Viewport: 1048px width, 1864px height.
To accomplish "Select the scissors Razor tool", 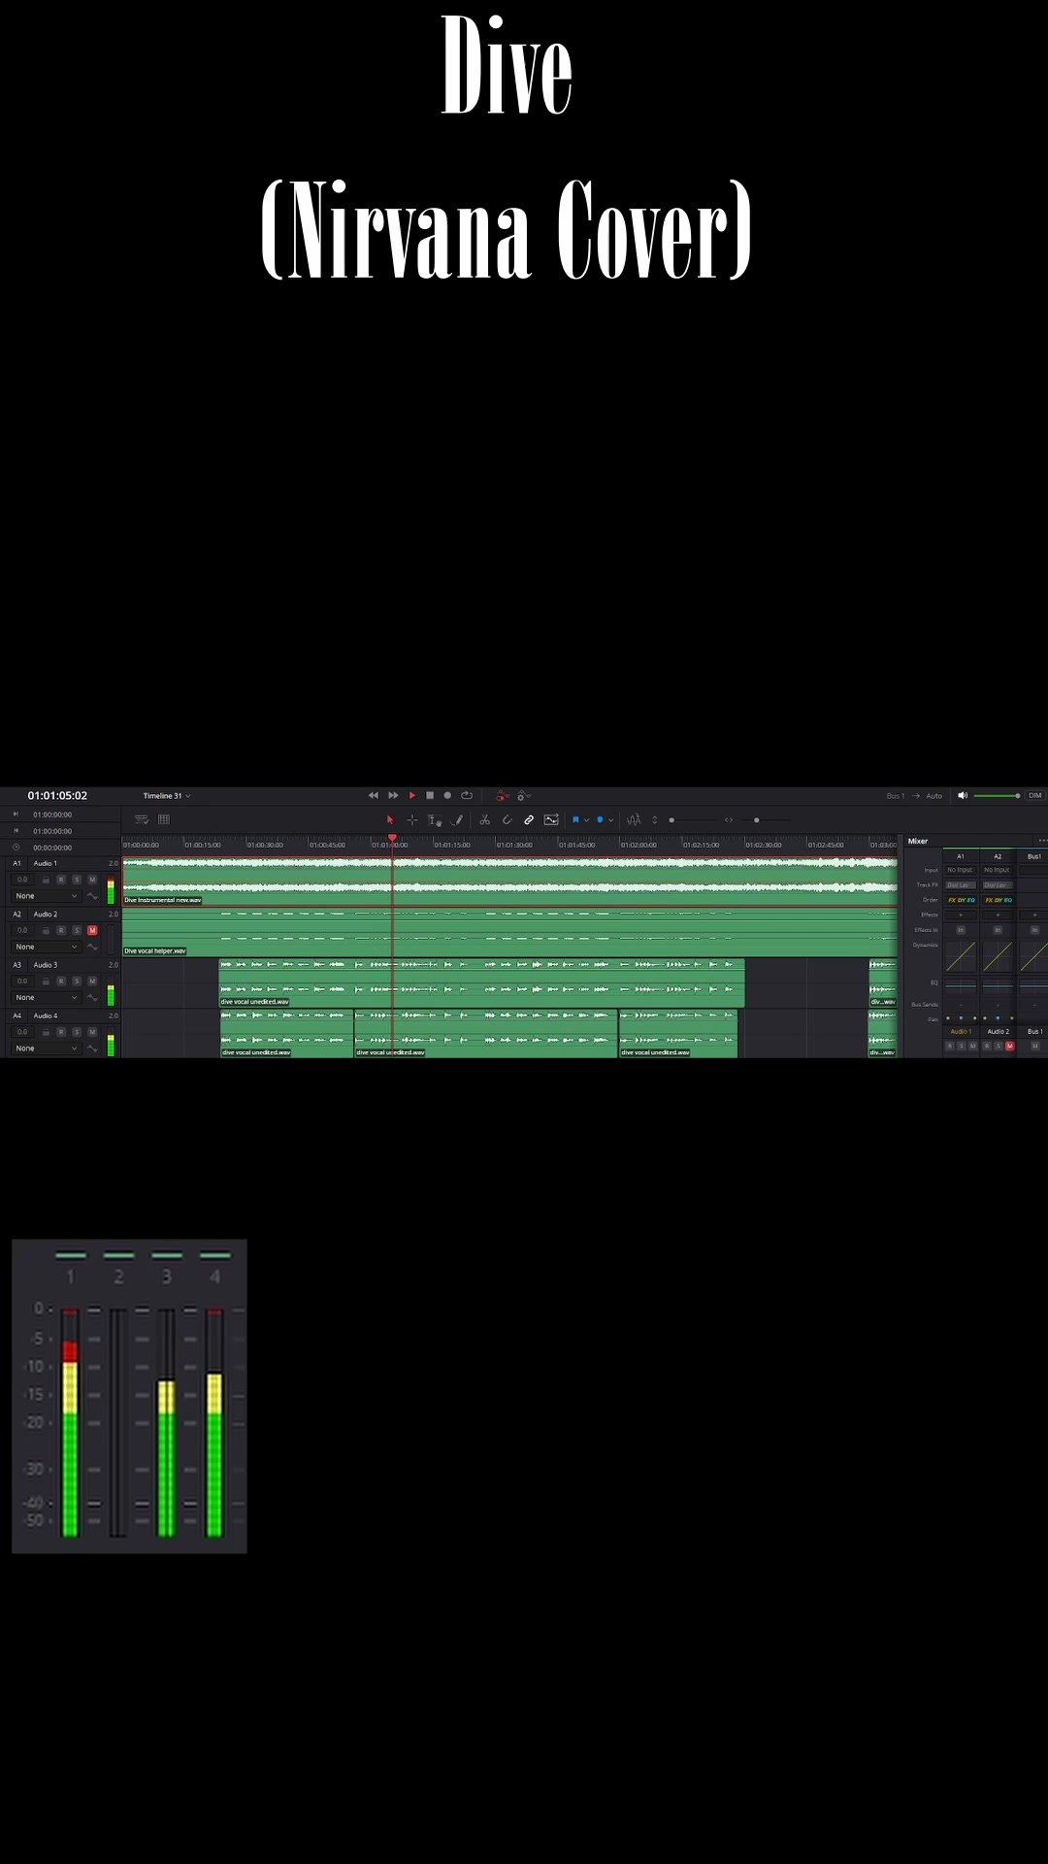I will point(484,820).
